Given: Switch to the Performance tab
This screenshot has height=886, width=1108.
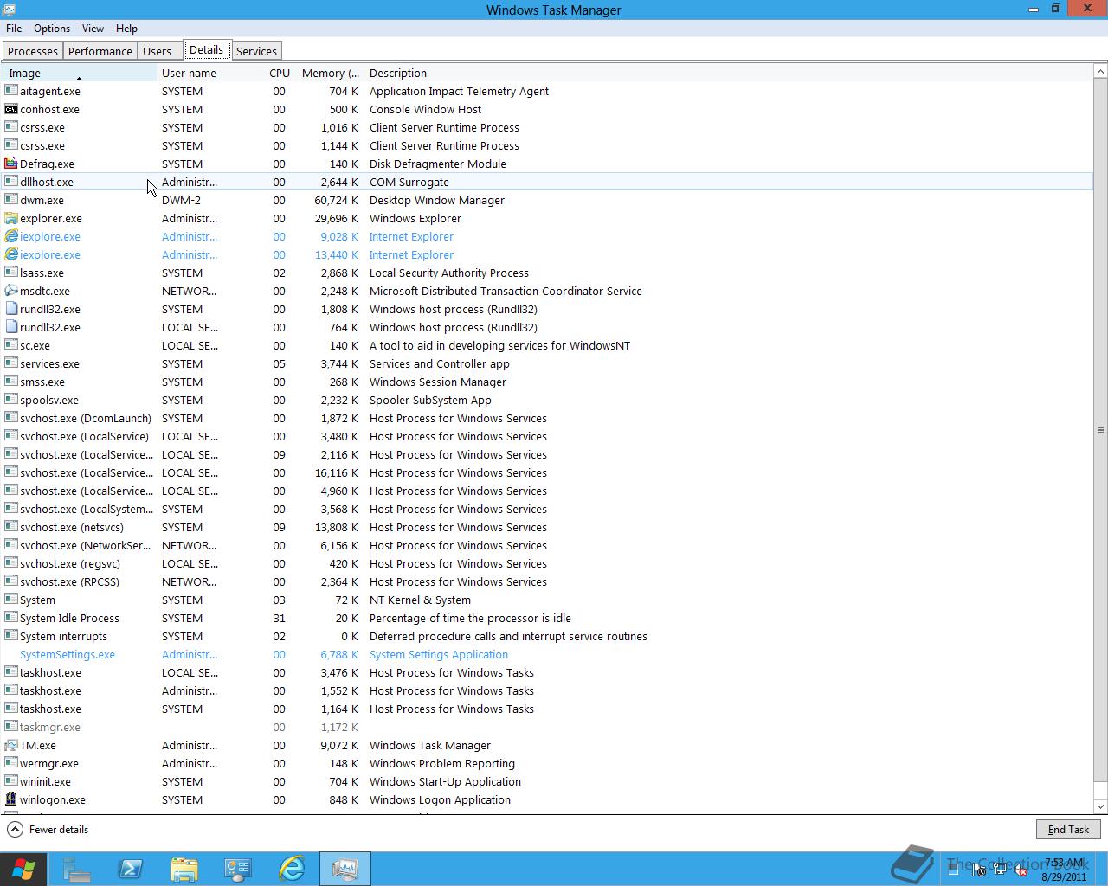Looking at the screenshot, I should click(x=100, y=51).
